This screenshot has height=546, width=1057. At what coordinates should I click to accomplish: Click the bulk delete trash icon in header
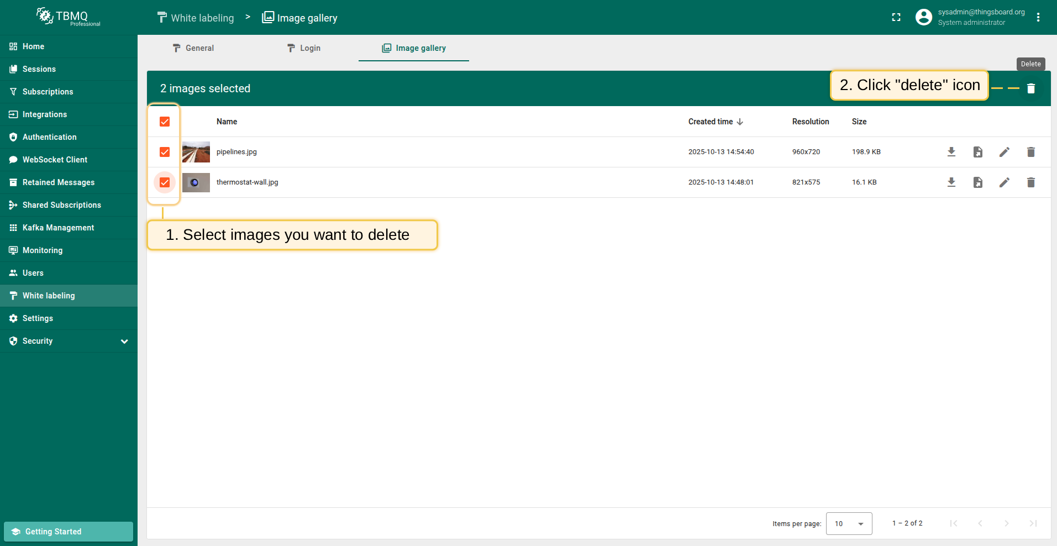(x=1030, y=88)
